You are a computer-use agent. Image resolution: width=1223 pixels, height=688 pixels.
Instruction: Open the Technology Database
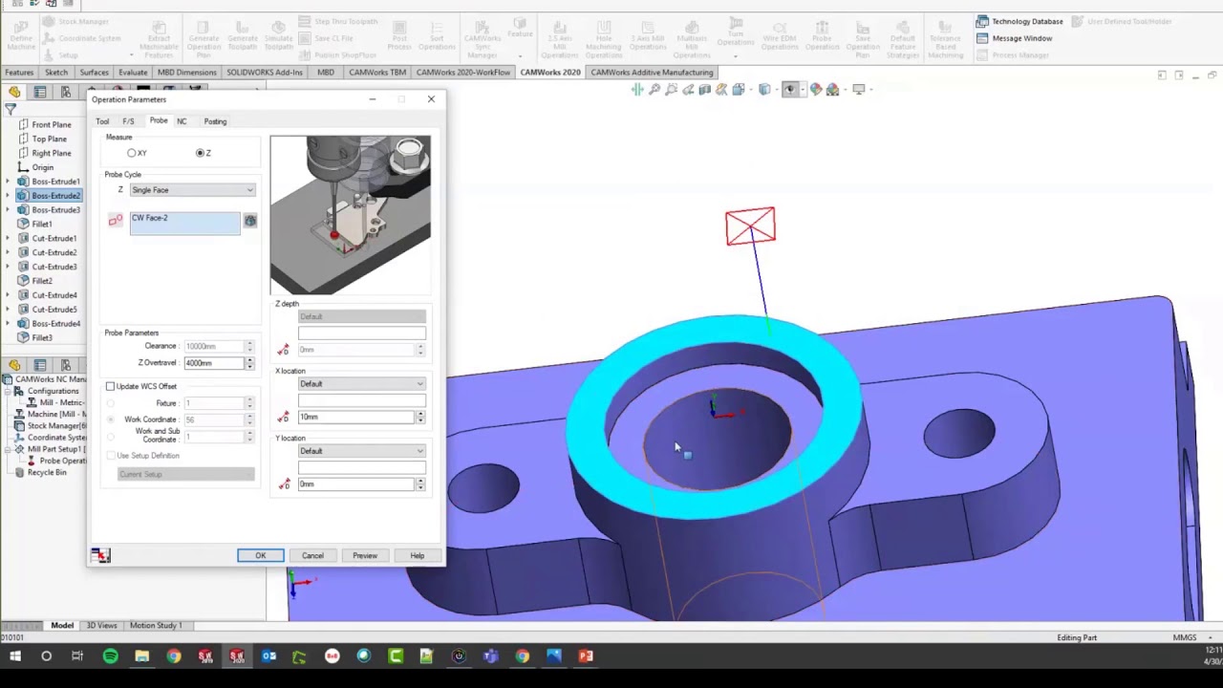1019,21
